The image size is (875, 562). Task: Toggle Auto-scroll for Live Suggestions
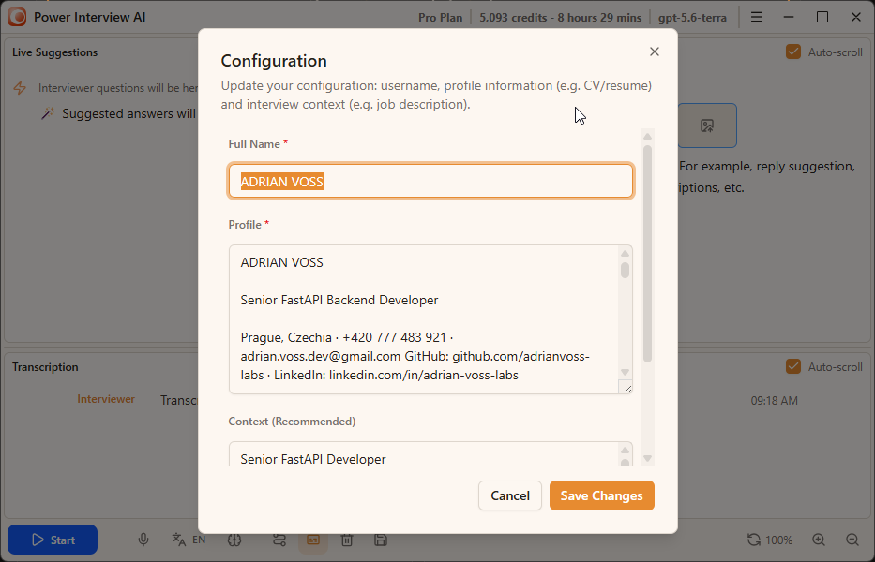pos(793,52)
